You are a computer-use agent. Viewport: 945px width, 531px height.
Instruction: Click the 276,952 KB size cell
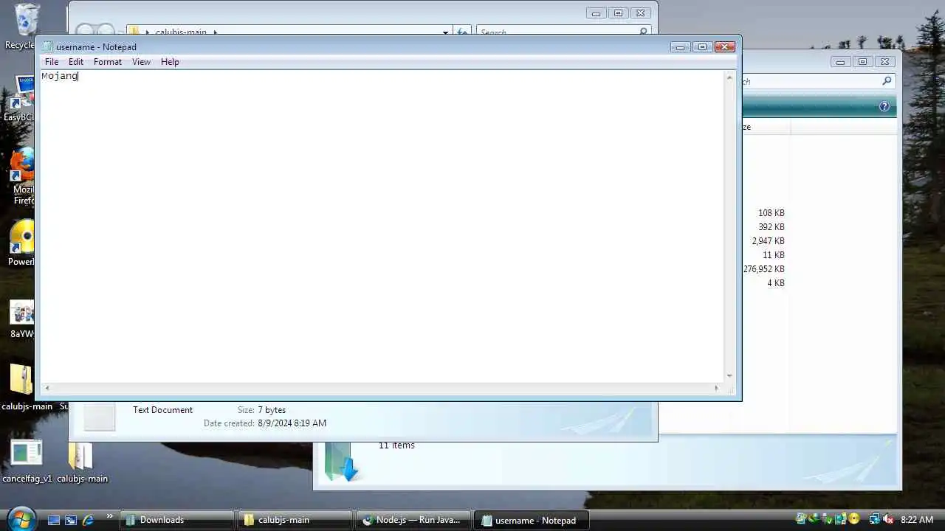(x=764, y=269)
